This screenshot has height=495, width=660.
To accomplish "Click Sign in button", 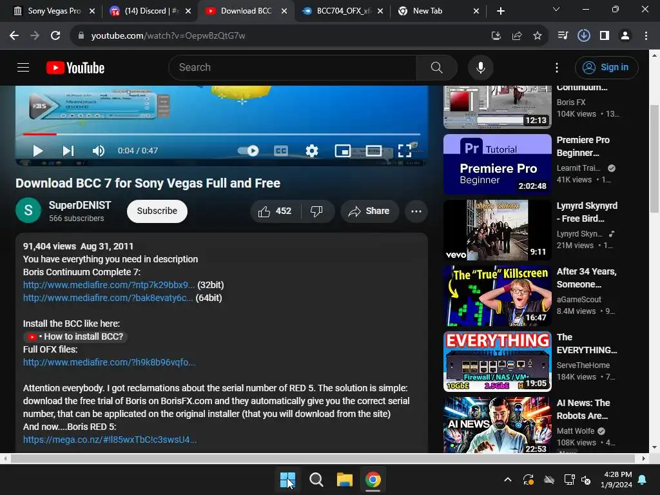I will 607,67.
